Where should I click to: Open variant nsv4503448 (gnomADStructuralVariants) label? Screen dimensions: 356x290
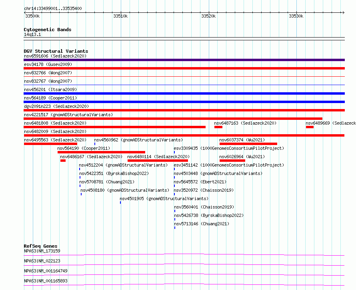(218, 173)
